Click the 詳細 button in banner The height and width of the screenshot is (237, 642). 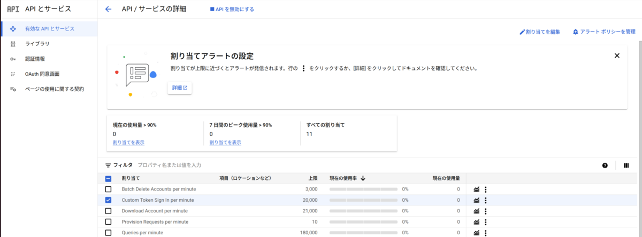[x=180, y=88]
